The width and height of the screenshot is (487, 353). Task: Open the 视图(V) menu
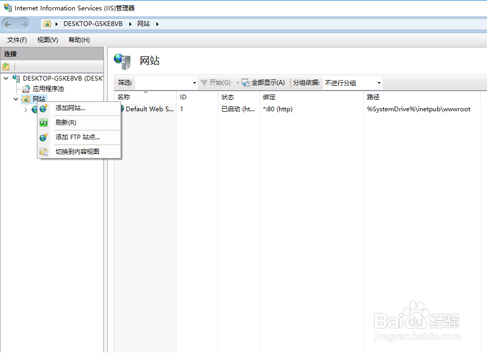click(47, 40)
